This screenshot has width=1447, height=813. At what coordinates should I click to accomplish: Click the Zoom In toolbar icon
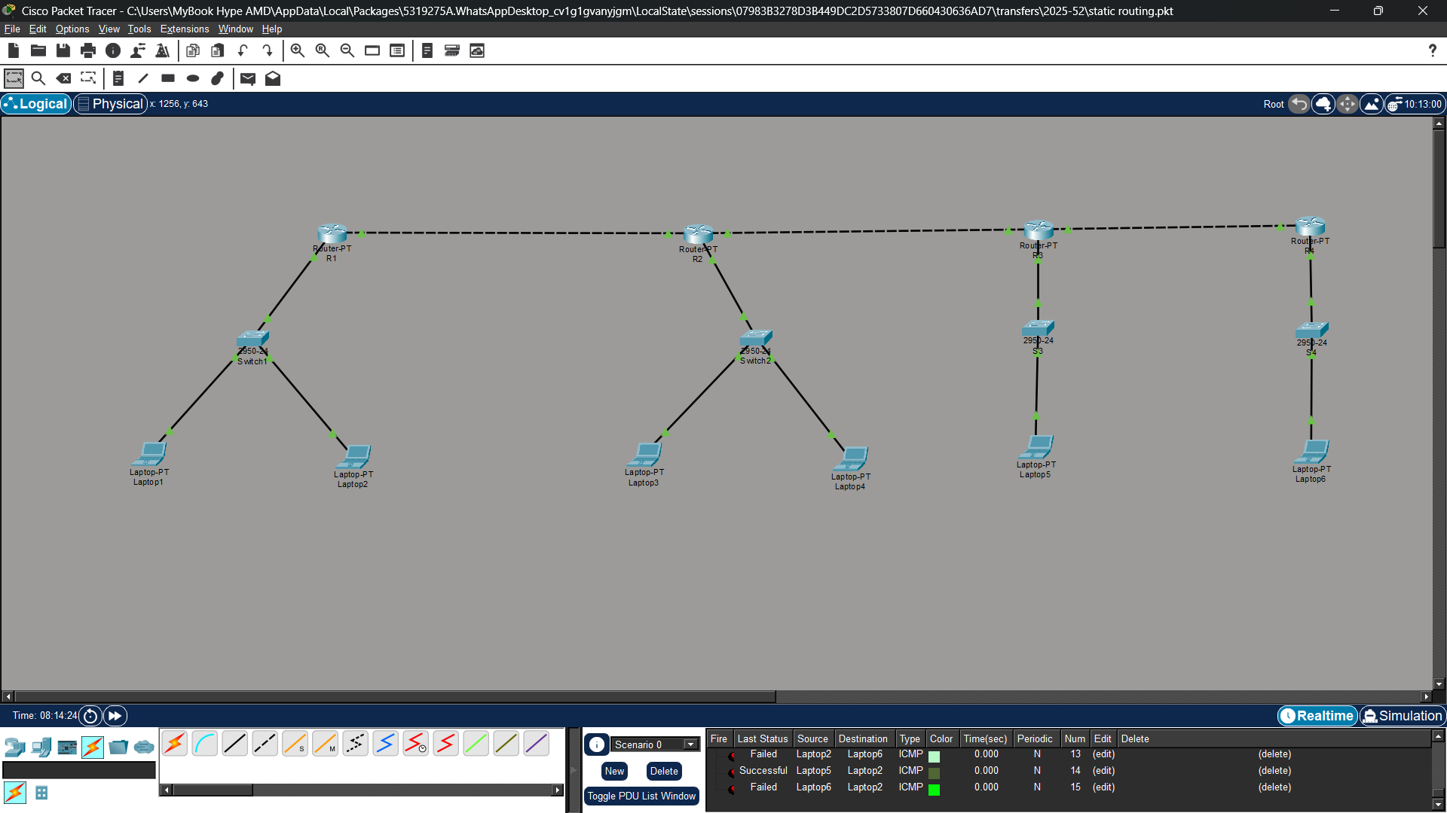coord(298,50)
